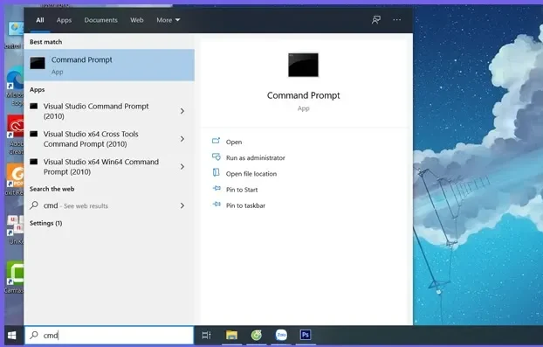Open File Explorer from the taskbar
This screenshot has width=543, height=347.
point(231,335)
